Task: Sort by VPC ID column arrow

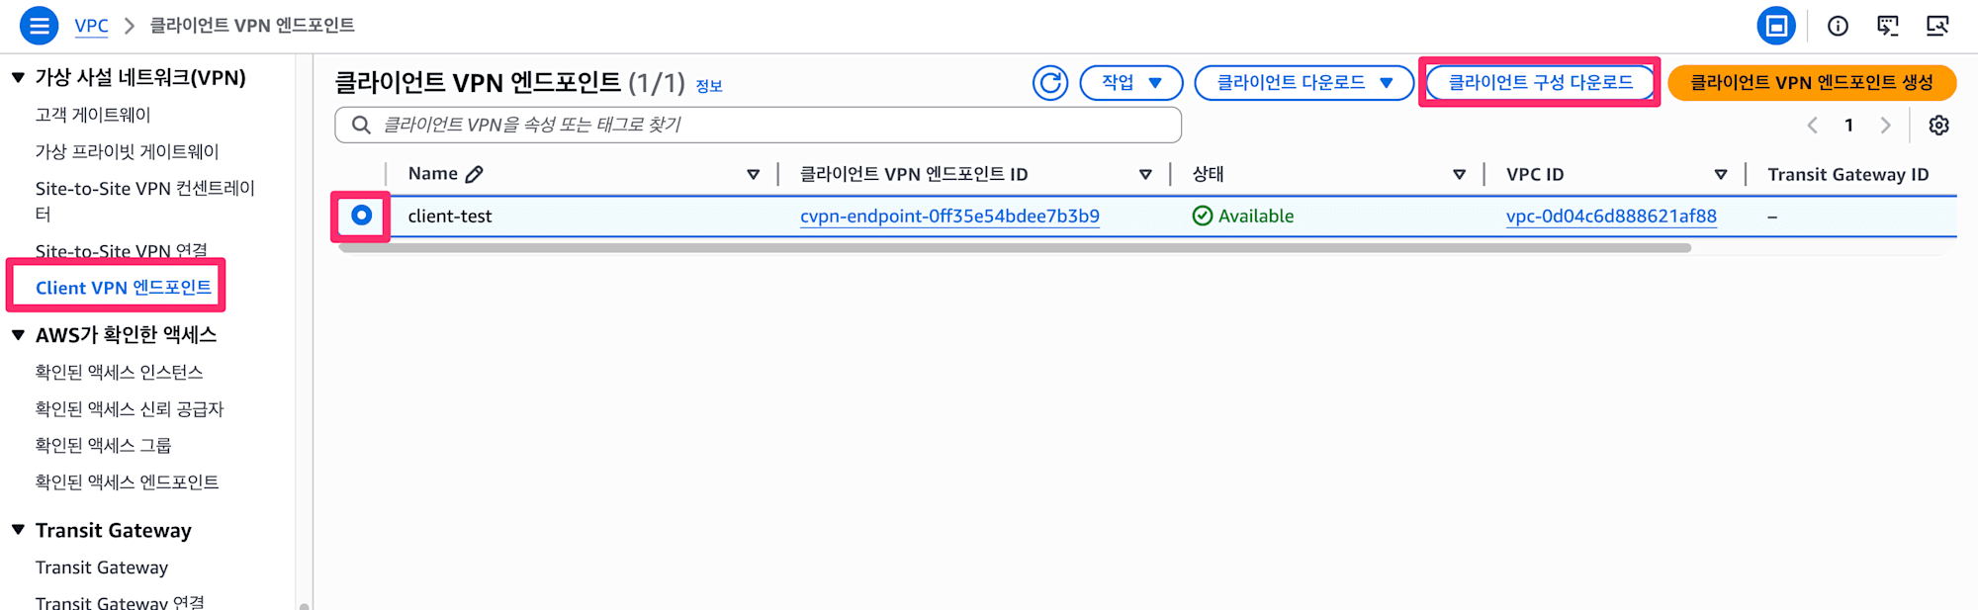Action: click(x=1721, y=175)
